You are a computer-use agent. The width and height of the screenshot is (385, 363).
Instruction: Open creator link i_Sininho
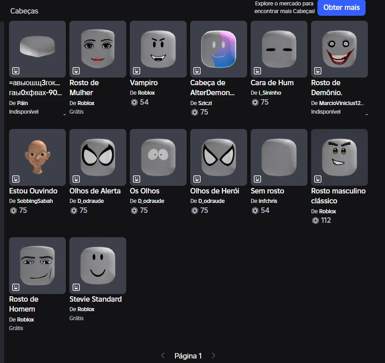point(270,93)
